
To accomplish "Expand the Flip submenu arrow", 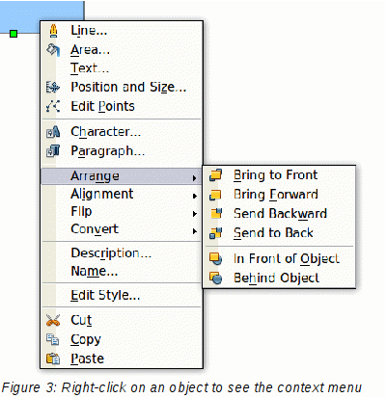I will [194, 214].
